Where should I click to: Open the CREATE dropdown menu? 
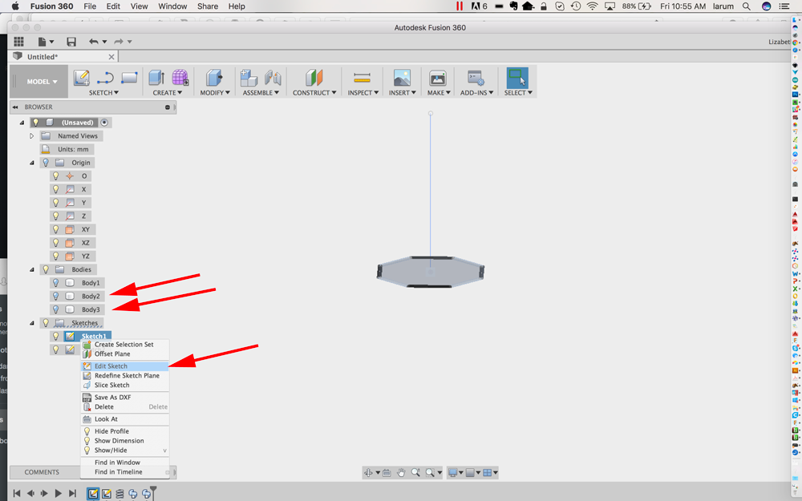tap(168, 92)
